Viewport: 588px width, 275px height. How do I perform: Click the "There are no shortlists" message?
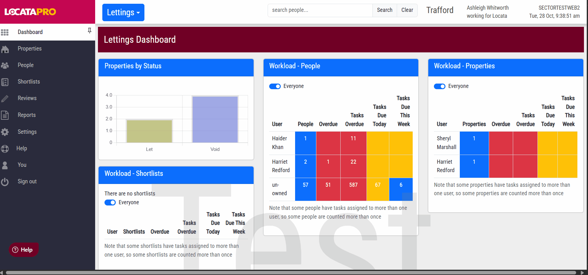[x=130, y=194]
